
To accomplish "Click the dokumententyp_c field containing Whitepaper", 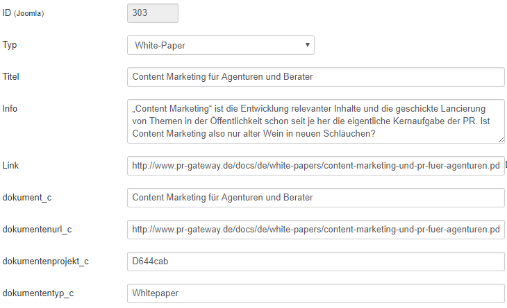I will click(x=315, y=293).
